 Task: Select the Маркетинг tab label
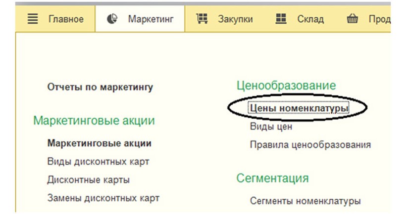pos(151,19)
